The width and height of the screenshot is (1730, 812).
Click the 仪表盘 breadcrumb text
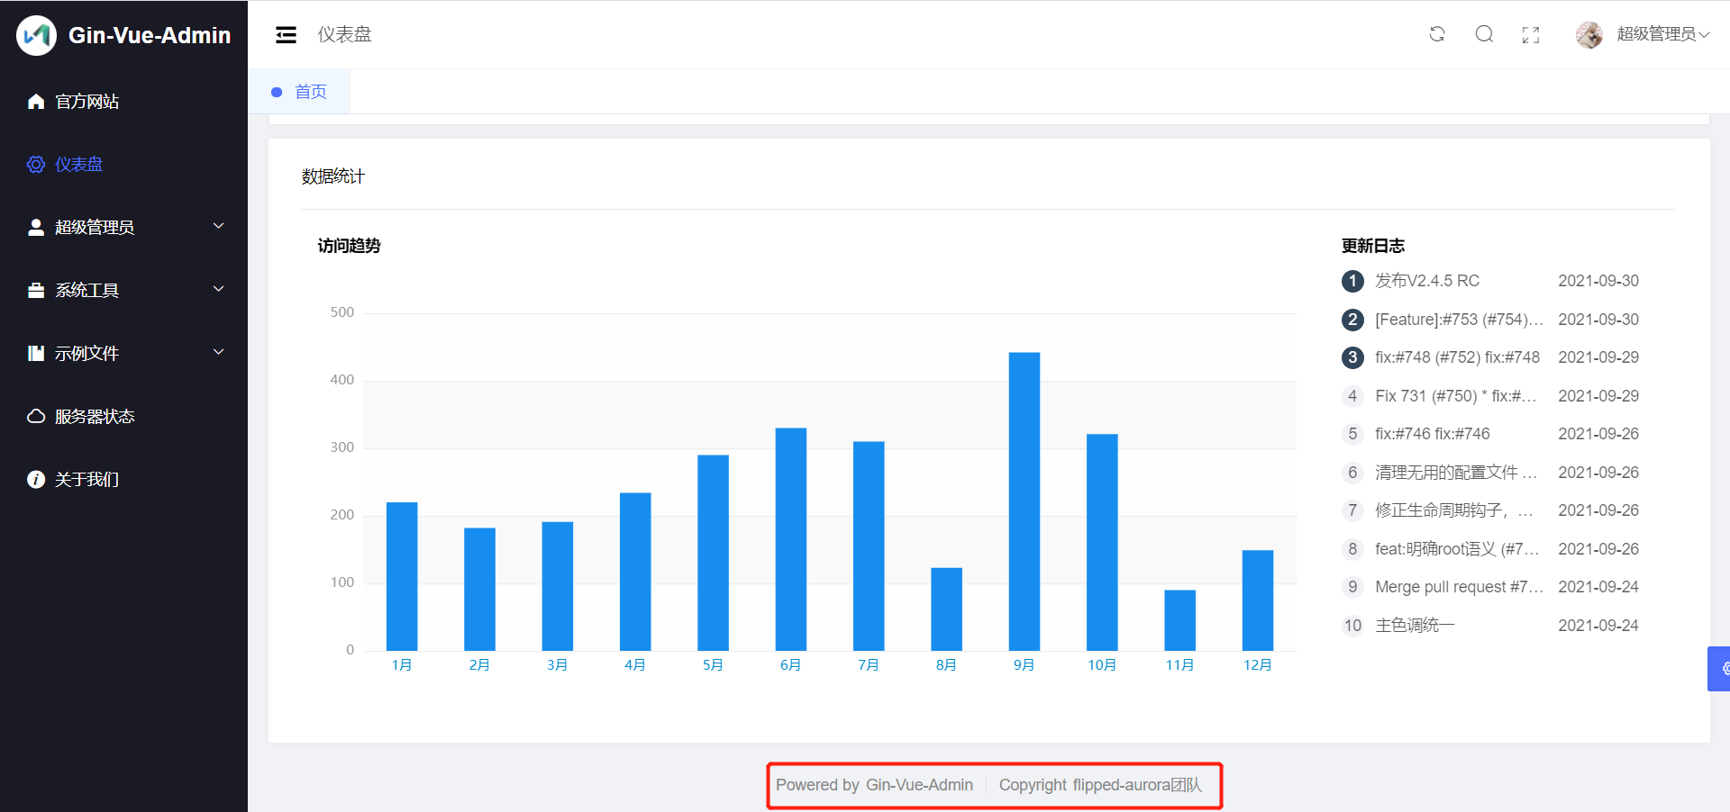(344, 34)
